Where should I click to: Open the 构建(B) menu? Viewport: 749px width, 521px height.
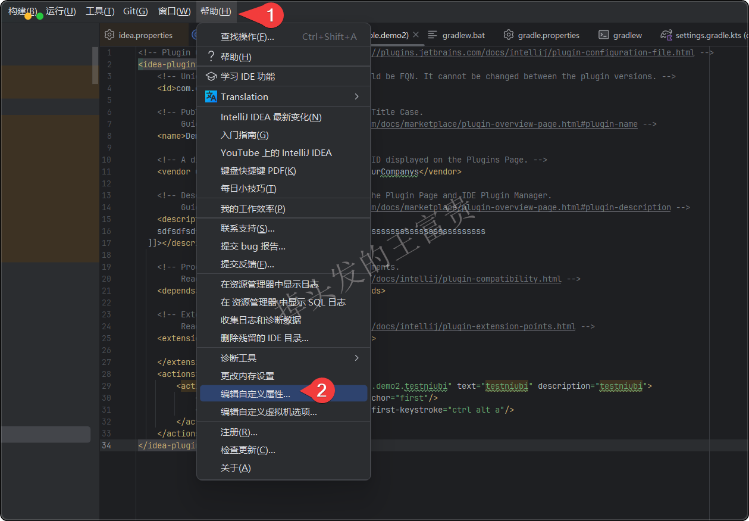22,11
